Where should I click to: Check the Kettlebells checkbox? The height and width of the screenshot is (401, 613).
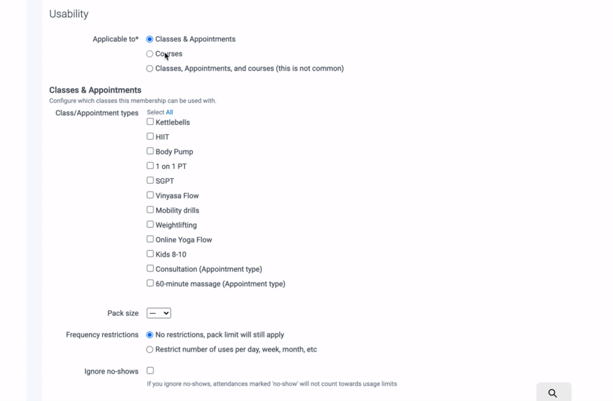coord(150,122)
